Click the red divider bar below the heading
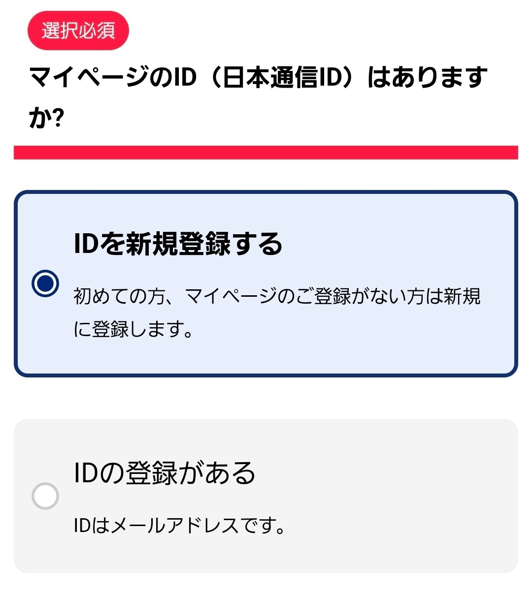The image size is (532, 593). point(266,153)
